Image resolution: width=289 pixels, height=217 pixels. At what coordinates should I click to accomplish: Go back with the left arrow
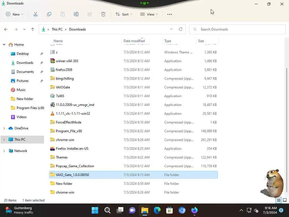coord(6,29)
